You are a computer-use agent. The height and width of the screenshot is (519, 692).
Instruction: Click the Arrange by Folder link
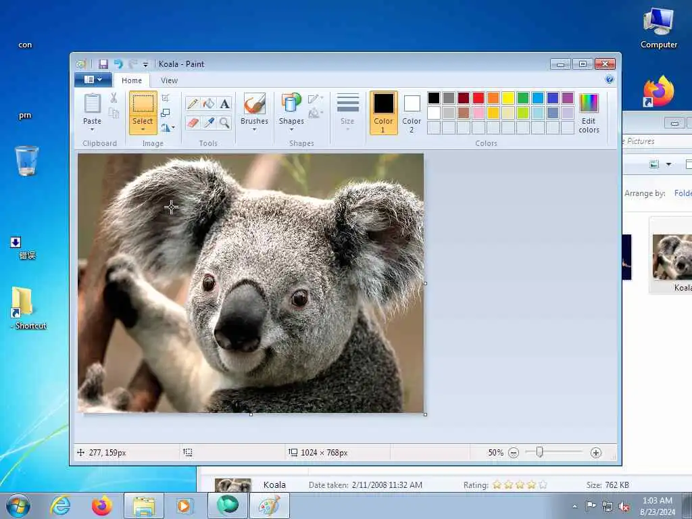[x=683, y=193]
